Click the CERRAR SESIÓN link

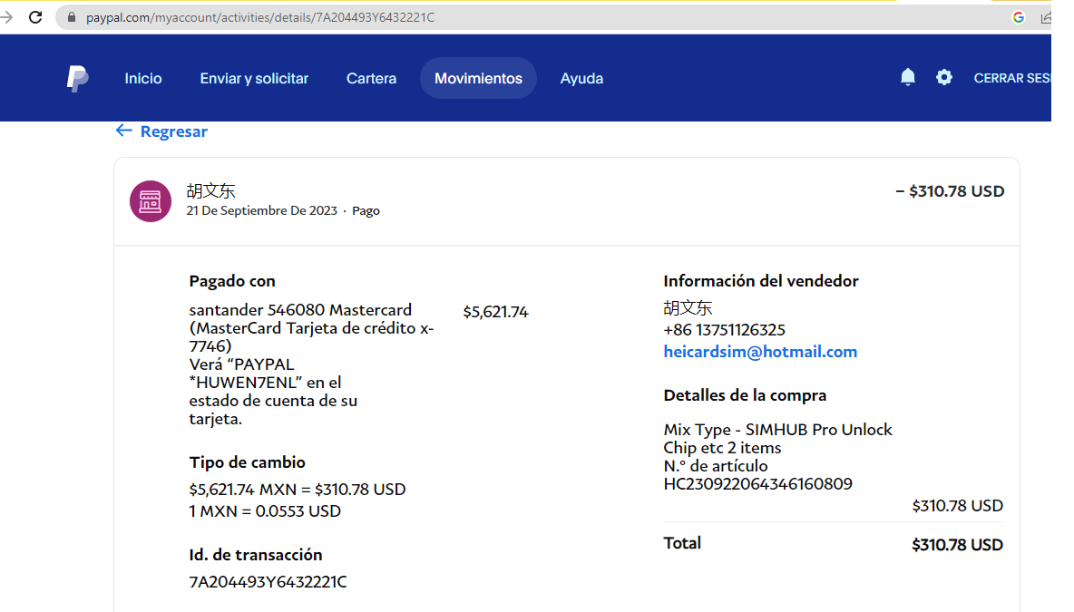coord(1012,78)
